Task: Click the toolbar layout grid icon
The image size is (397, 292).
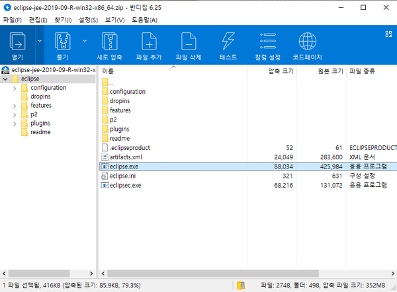Action: [388, 34]
